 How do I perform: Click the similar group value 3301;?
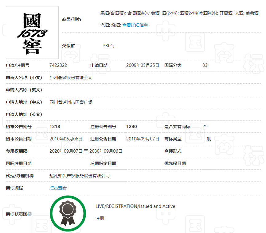point(108,46)
